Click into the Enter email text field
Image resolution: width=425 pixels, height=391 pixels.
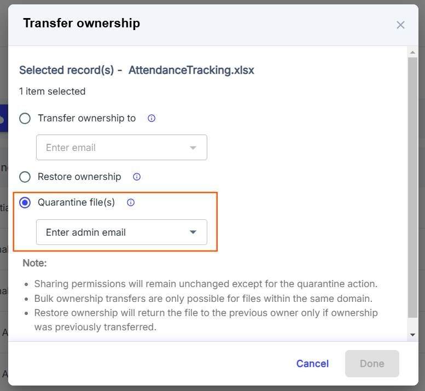[121, 148]
